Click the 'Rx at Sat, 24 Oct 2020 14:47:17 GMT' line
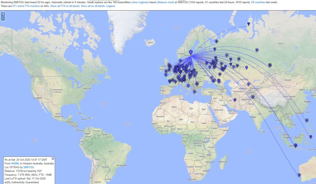316x184 pixels. (26, 160)
